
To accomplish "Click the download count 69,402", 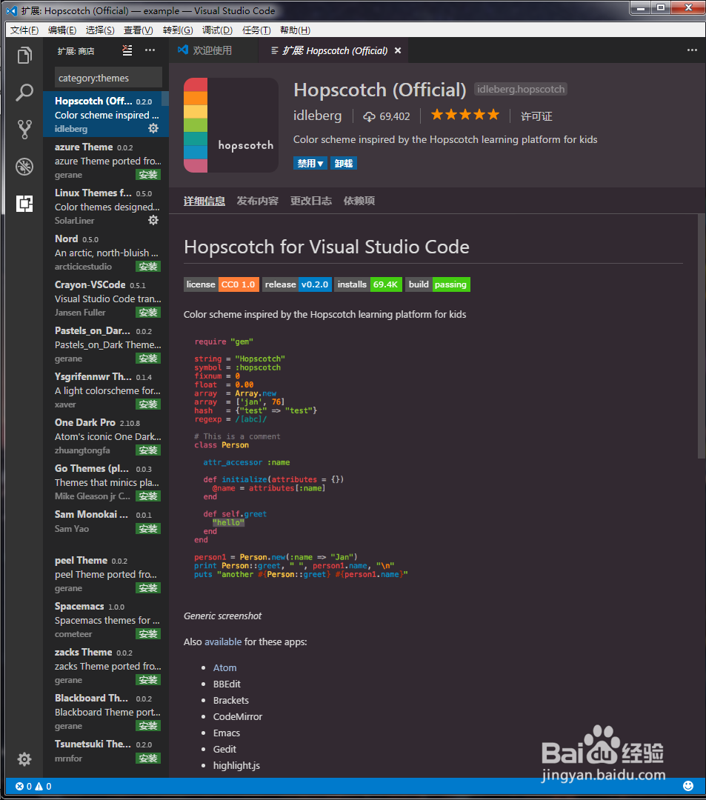I will click(386, 116).
